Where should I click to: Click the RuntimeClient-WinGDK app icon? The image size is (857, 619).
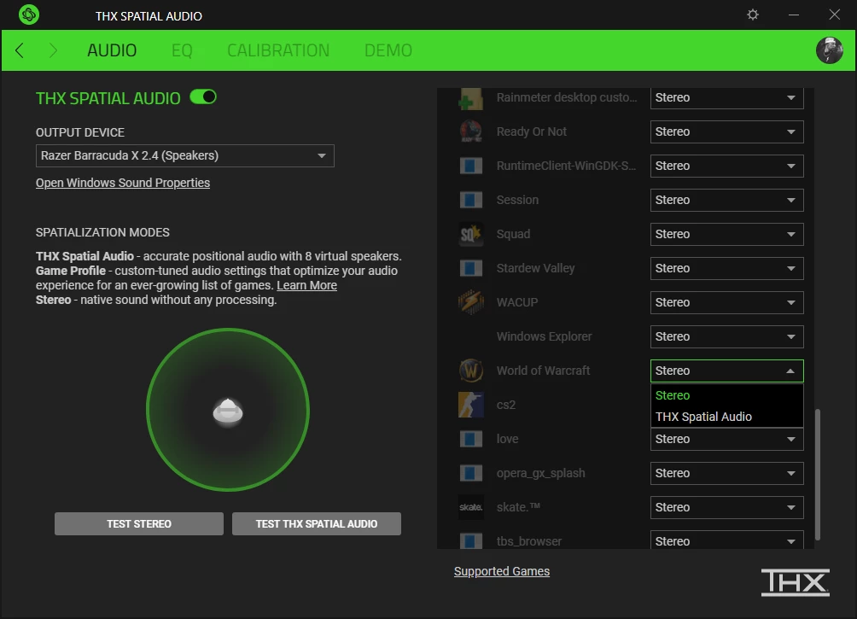coord(470,166)
